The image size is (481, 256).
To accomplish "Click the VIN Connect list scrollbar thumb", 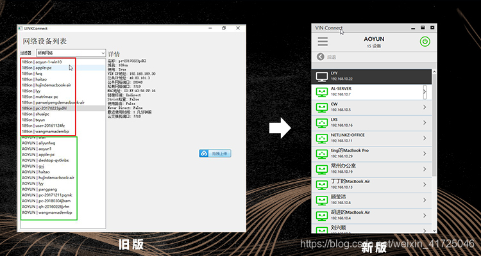I will pos(434,125).
